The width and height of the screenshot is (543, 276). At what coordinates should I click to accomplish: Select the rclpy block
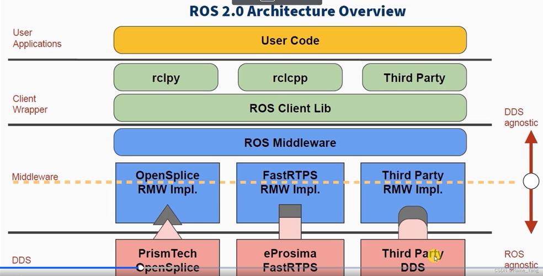click(x=166, y=77)
